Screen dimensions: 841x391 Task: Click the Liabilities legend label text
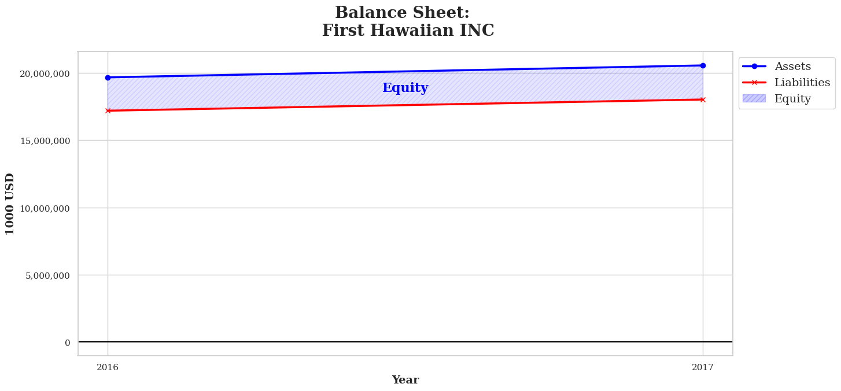pos(802,83)
